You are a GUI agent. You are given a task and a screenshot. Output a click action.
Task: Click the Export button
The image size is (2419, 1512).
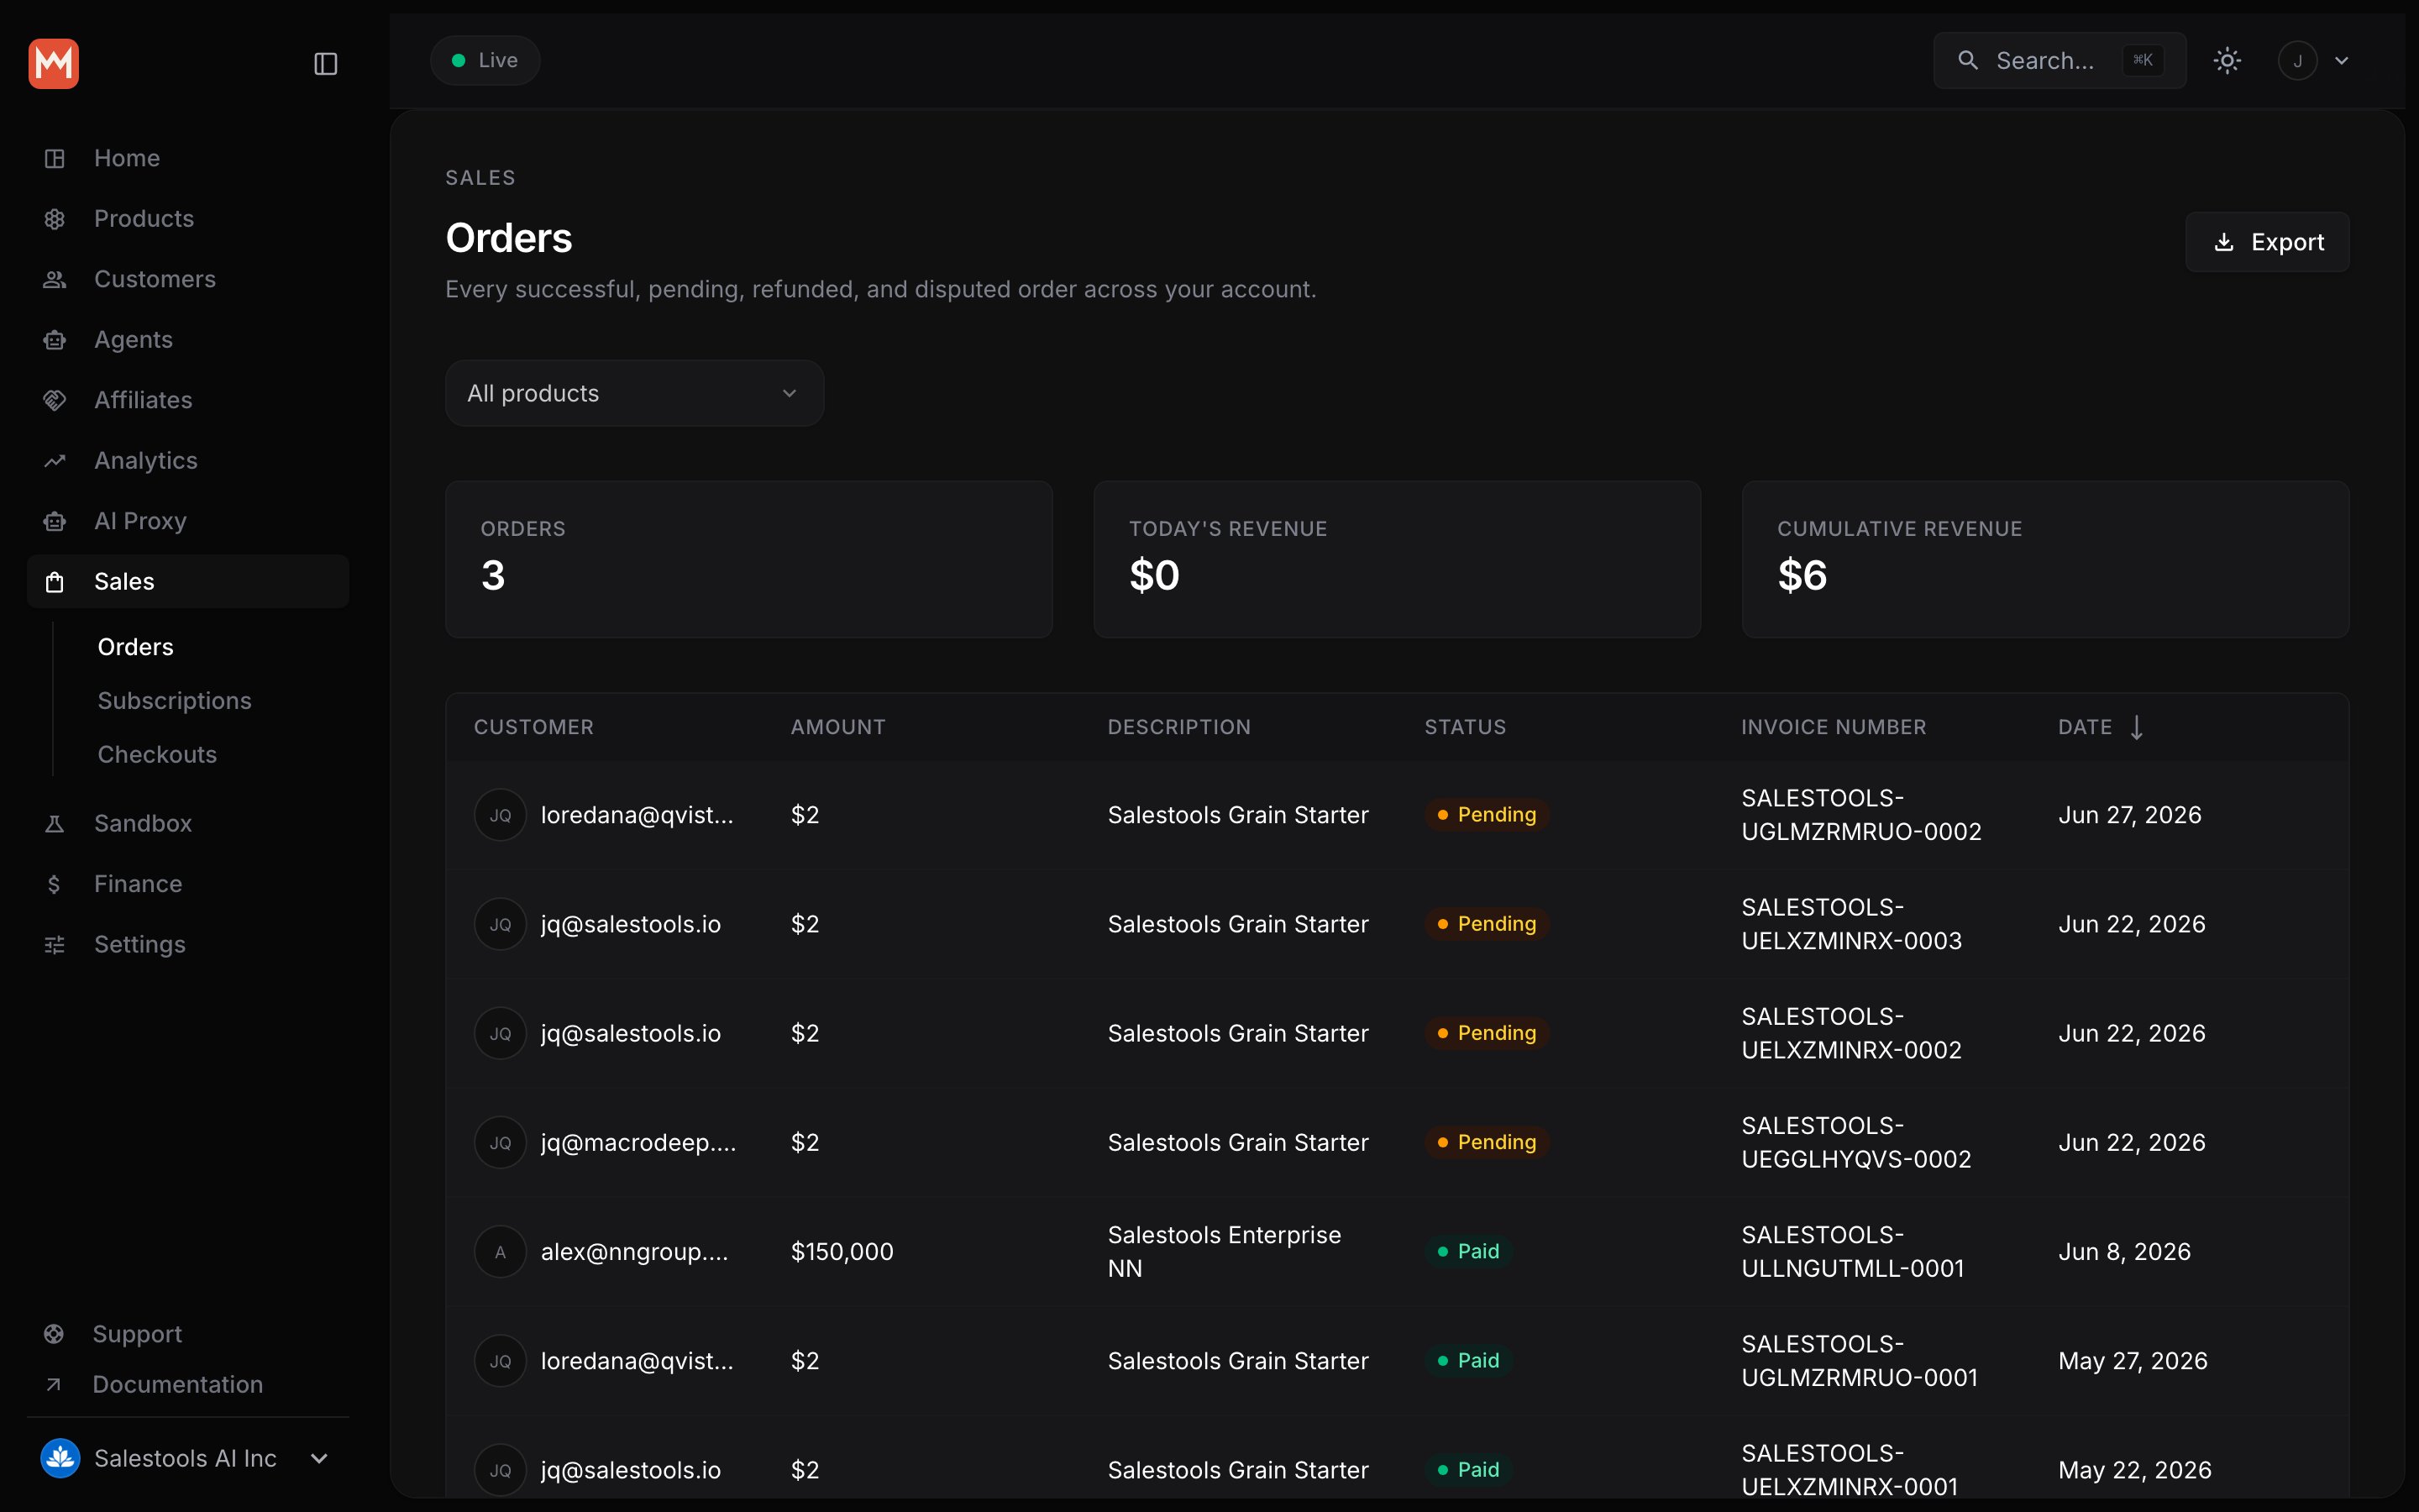(x=2267, y=242)
